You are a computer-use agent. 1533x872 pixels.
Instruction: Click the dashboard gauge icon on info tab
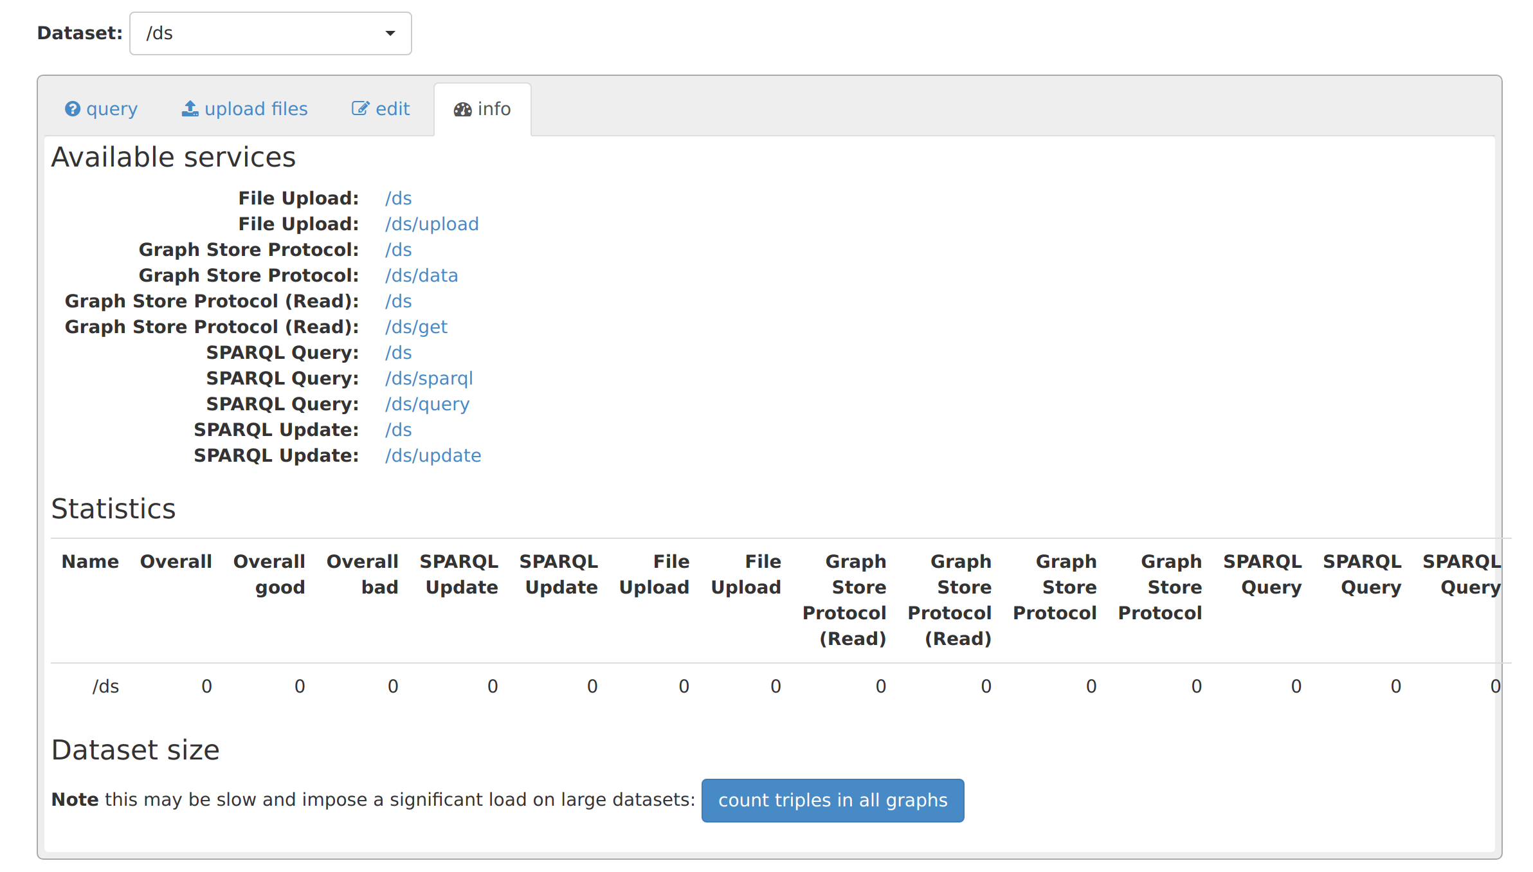pyautogui.click(x=462, y=109)
